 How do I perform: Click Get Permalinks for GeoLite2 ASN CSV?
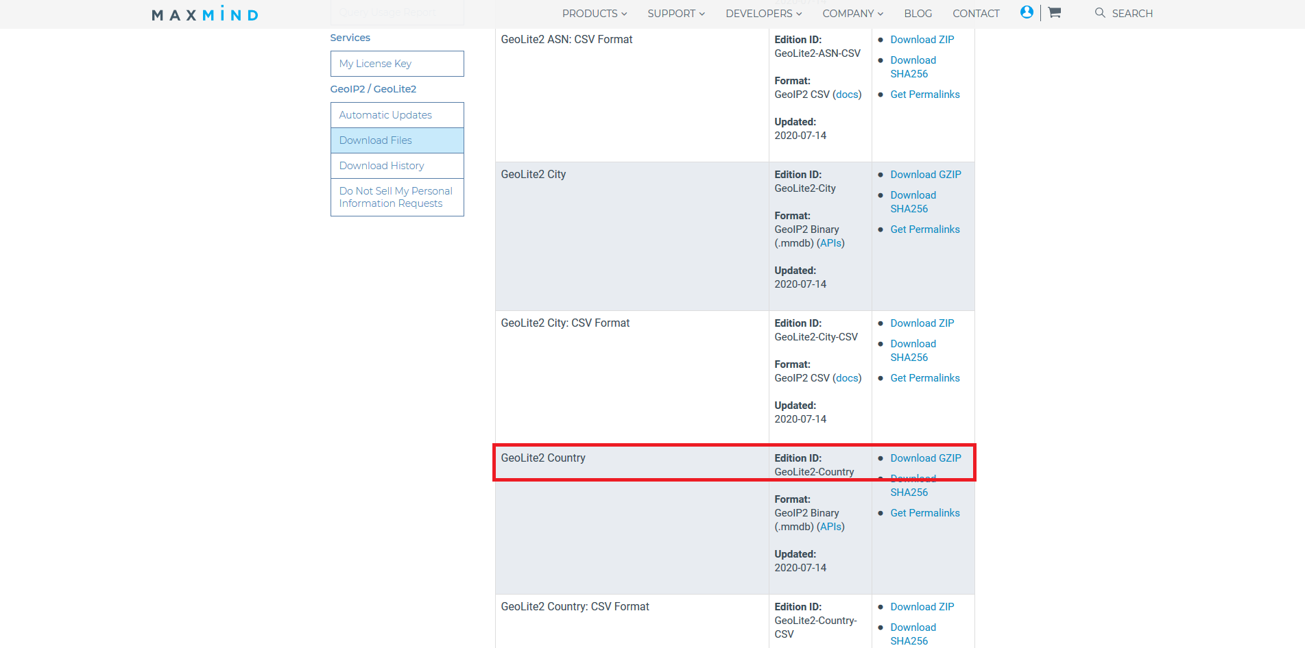pyautogui.click(x=925, y=95)
